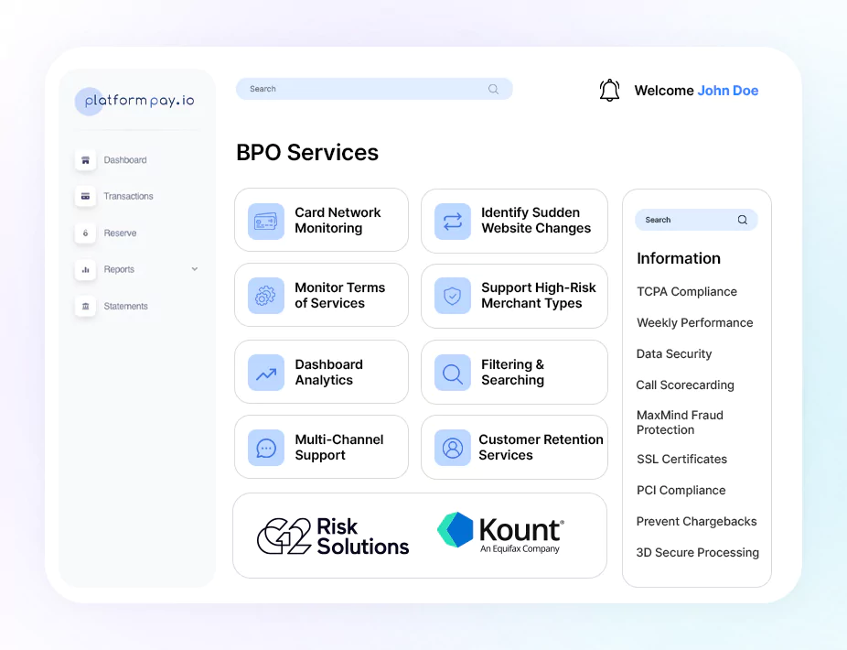
Task: Open Identify Sudden Website Changes service
Action: pos(514,221)
